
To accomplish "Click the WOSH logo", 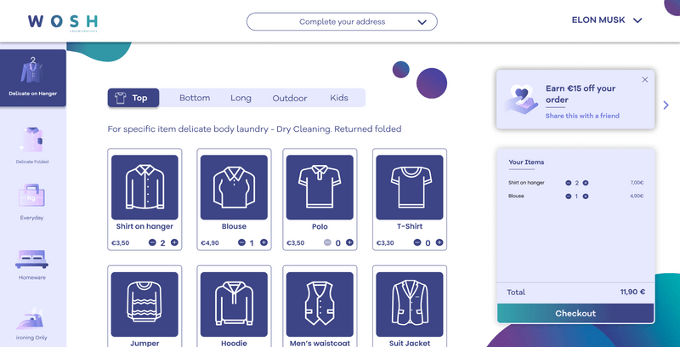I will 63,22.
